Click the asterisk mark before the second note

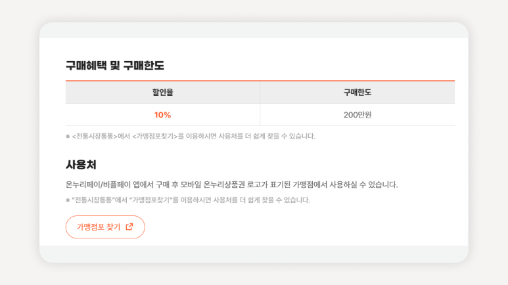[68, 200]
